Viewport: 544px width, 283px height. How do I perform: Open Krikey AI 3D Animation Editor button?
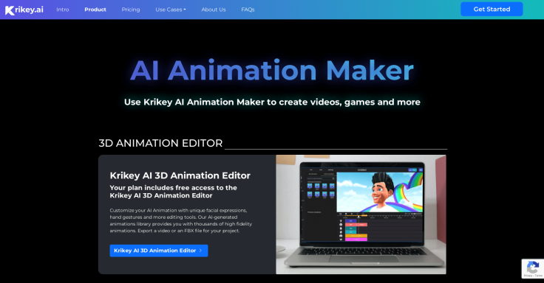[159, 251]
